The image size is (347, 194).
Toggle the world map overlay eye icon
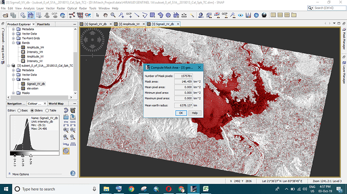point(63,15)
